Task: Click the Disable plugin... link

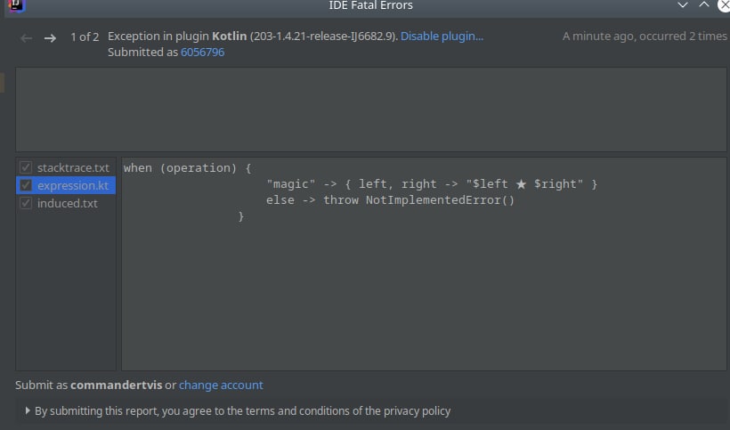Action: tap(442, 37)
